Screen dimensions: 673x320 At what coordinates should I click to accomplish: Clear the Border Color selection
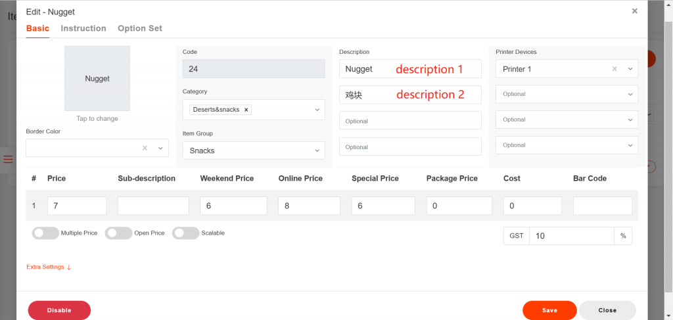coord(145,149)
